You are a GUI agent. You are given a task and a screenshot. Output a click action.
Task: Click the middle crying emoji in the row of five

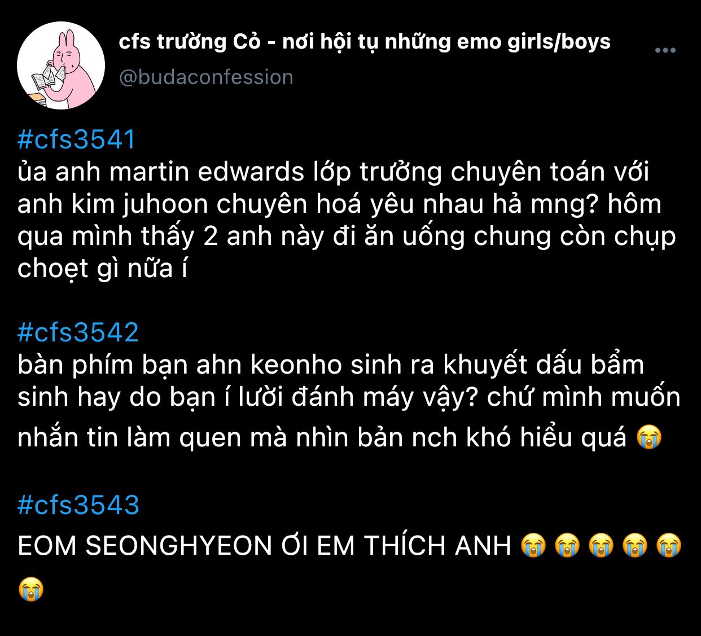pyautogui.click(x=601, y=546)
